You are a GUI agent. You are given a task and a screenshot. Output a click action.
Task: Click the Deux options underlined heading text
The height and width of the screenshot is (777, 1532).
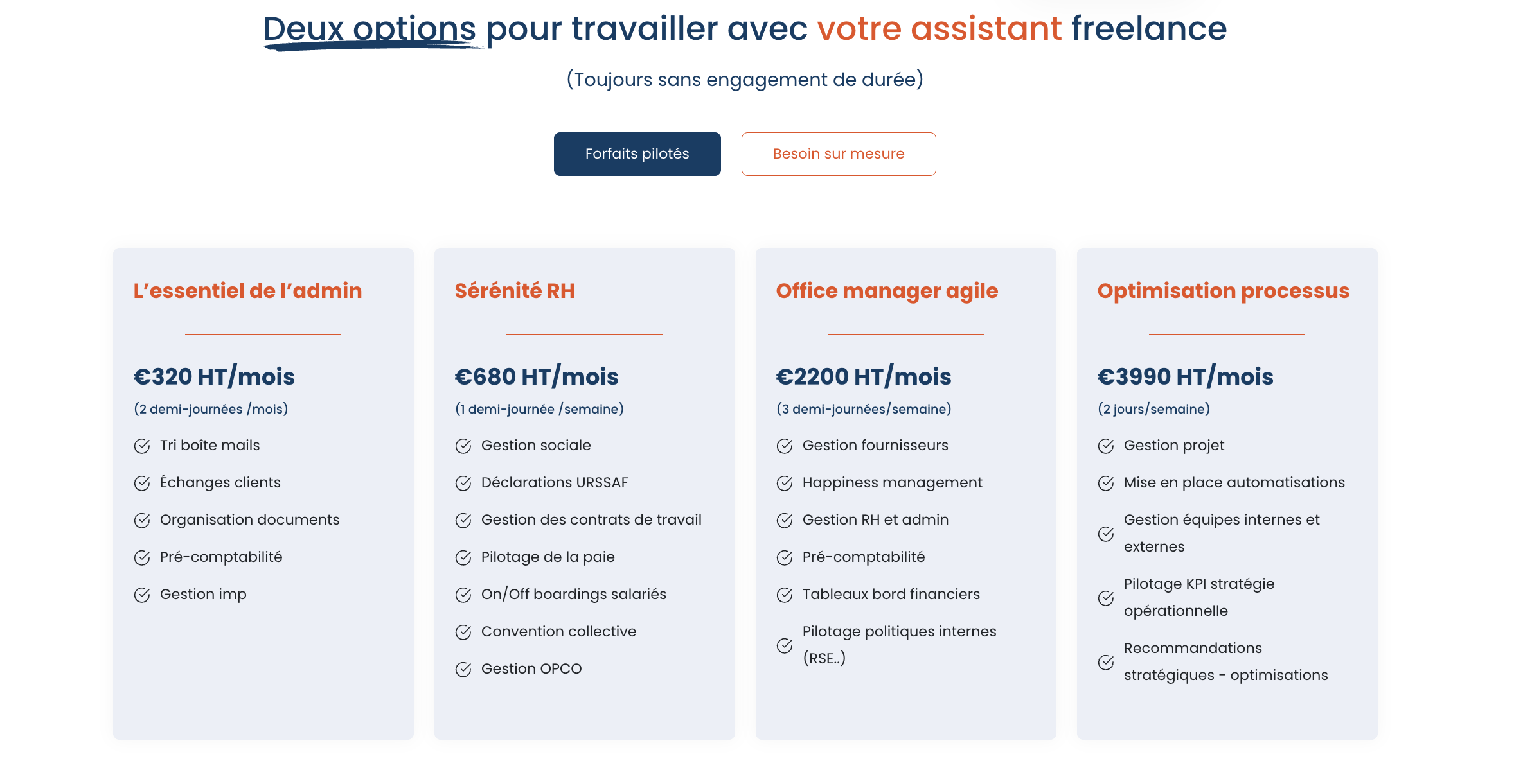pyautogui.click(x=370, y=30)
